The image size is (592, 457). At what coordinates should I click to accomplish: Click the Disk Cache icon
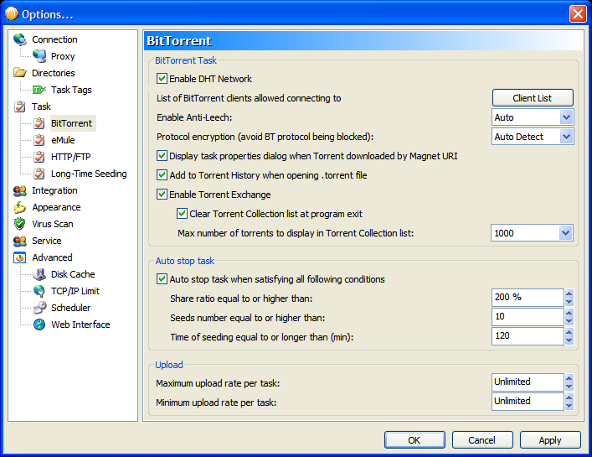click(x=39, y=274)
